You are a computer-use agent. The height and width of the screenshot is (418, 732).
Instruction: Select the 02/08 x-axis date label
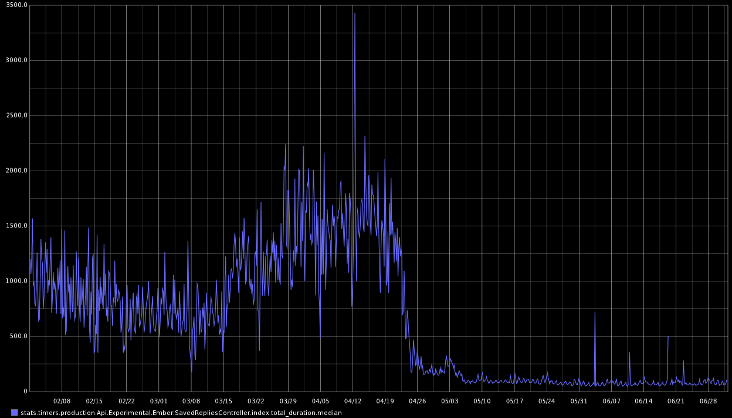click(62, 401)
